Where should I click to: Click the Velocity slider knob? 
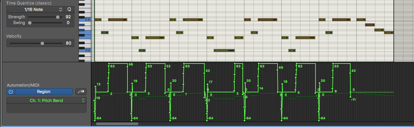(42, 43)
